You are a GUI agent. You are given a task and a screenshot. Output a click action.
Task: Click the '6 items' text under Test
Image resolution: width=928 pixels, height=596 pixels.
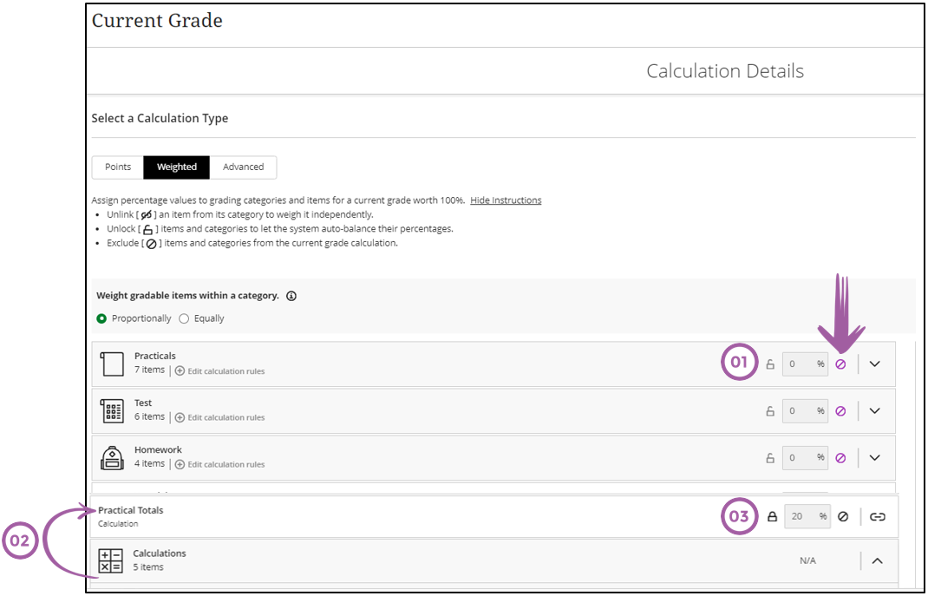[149, 416]
